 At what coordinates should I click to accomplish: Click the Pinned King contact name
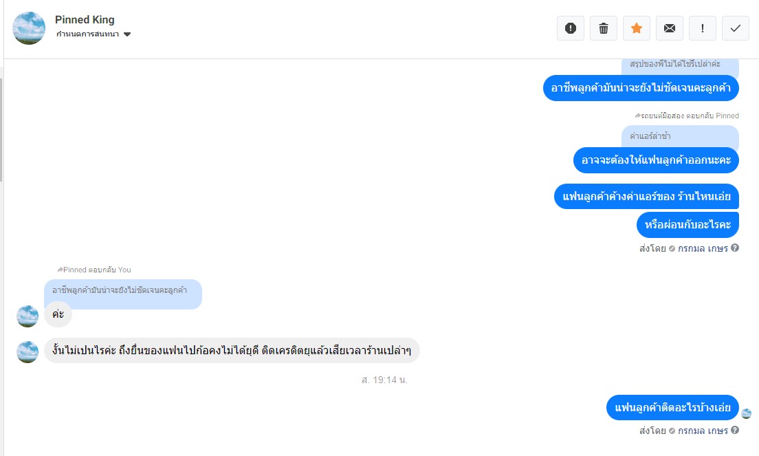pyautogui.click(x=85, y=20)
